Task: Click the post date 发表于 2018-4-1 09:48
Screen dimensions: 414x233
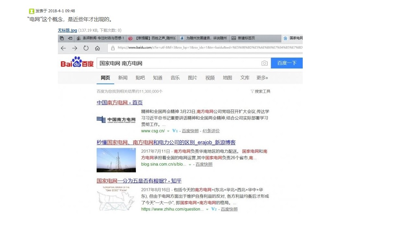Action: coord(55,11)
